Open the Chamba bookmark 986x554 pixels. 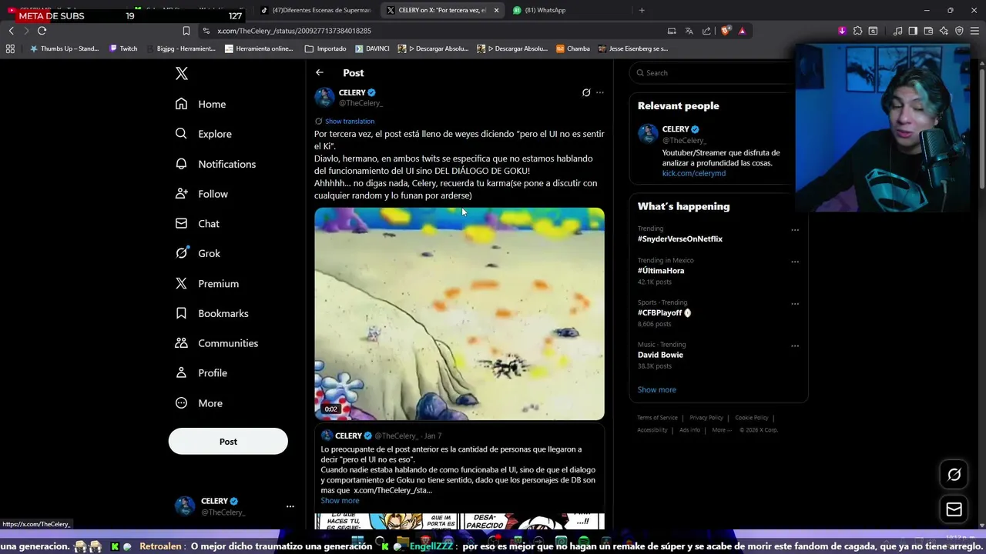click(x=573, y=48)
